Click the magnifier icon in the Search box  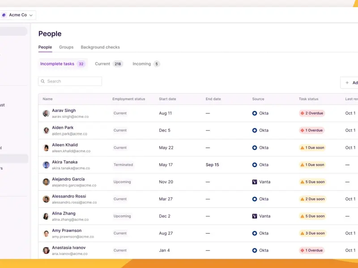coord(43,81)
